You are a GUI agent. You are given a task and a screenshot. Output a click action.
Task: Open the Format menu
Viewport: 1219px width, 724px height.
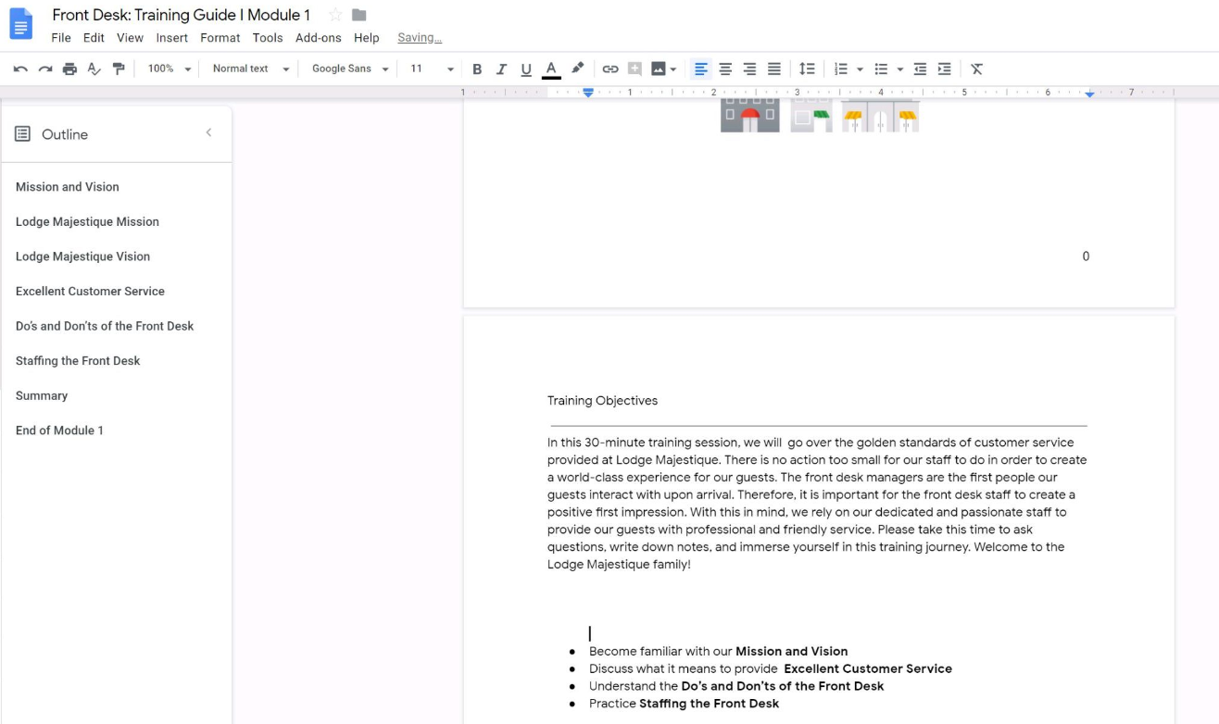(x=220, y=38)
